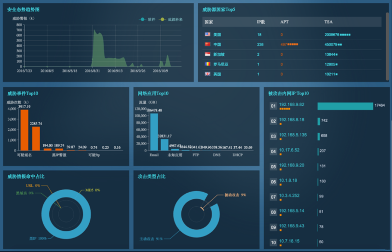The height and width of the screenshot is (252, 392).
Task: Click the 网络应用Top10 panel title
Action: 153,94
